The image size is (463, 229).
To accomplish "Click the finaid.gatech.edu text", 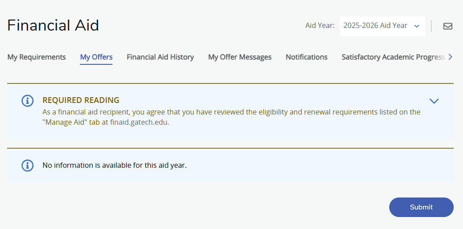I will click(x=139, y=122).
